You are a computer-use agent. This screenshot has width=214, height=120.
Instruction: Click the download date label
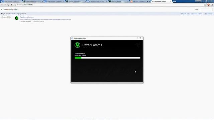(x=6, y=17)
